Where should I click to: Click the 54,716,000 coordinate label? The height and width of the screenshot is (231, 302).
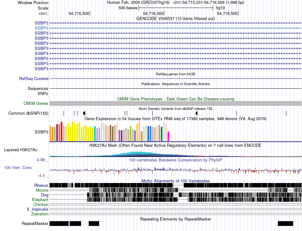[153, 13]
